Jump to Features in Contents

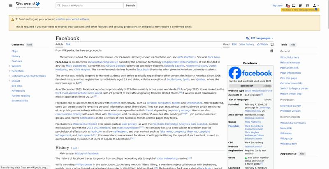coord(17,61)
